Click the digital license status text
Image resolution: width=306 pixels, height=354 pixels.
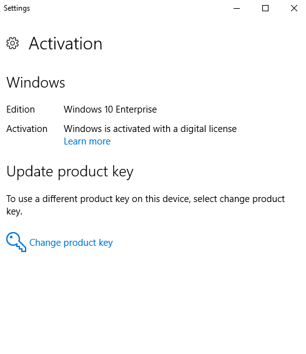pyautogui.click(x=150, y=129)
